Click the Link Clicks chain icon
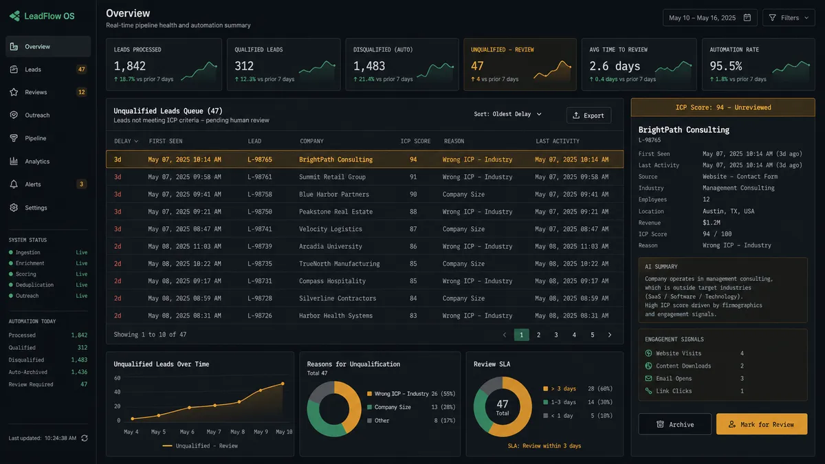This screenshot has height=464, width=825. pos(648,390)
